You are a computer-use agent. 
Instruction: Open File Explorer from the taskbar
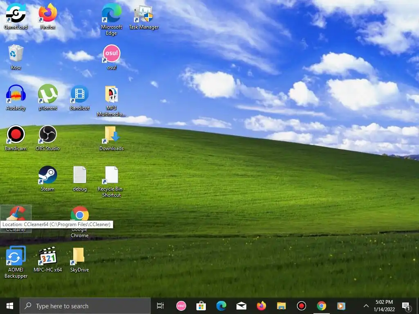[282, 306]
